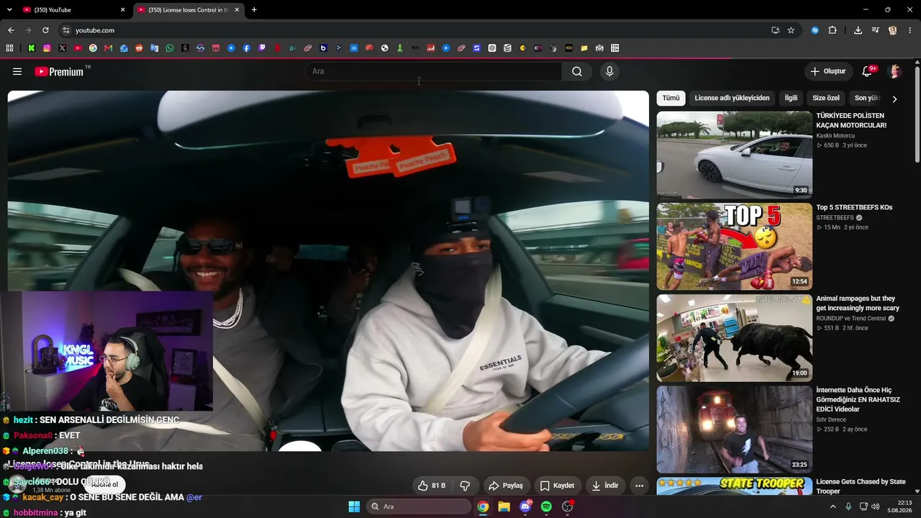Click the Windows taskbar search box
The width and height of the screenshot is (921, 518).
point(419,506)
